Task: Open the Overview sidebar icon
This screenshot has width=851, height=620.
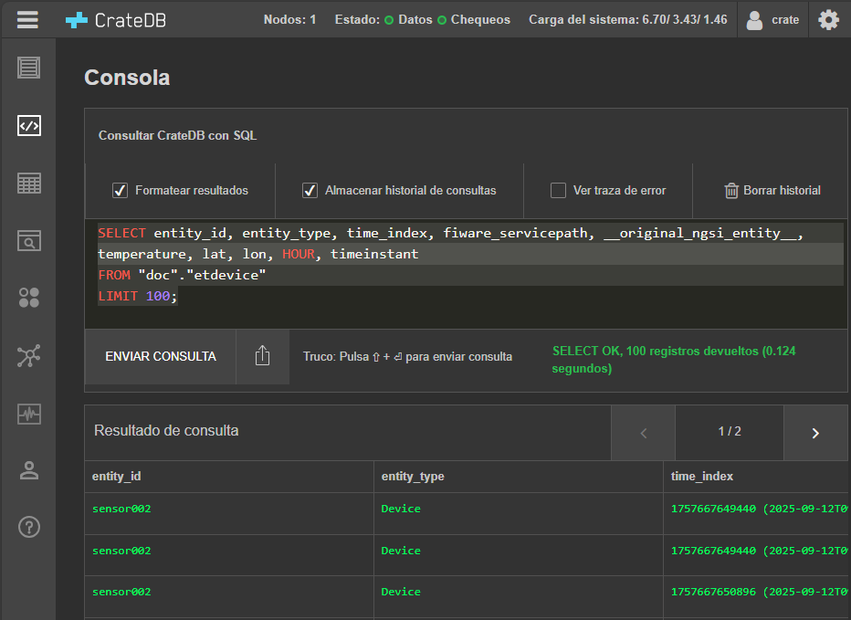Action: (29, 67)
